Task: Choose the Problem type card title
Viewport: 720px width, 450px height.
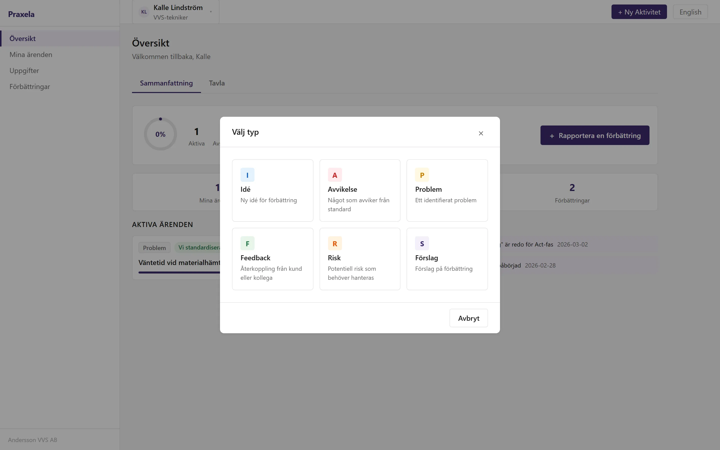Action: click(x=428, y=189)
